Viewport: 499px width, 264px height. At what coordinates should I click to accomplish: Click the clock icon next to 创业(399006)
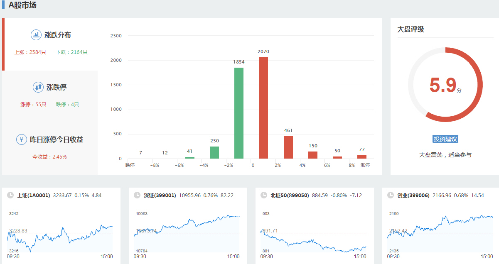coord(390,195)
